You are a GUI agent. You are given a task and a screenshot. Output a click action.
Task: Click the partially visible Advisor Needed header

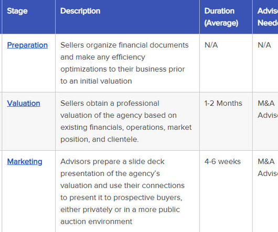268,17
